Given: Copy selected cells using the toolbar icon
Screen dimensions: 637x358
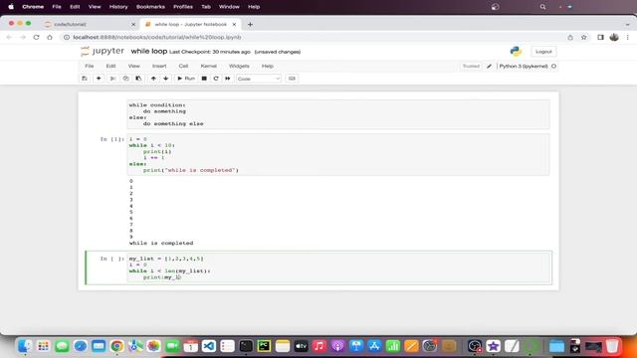Looking at the screenshot, I should coord(126,79).
